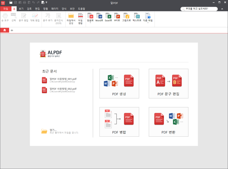Click the 그림으로 image conversion icon
The image size is (228, 169).
click(x=126, y=18)
